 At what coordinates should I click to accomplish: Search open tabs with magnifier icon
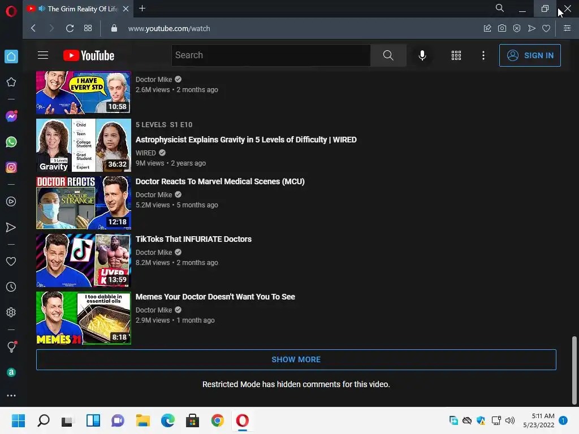point(500,8)
